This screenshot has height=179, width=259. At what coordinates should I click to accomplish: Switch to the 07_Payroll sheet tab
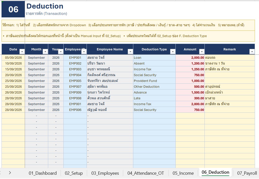[x=247, y=173]
